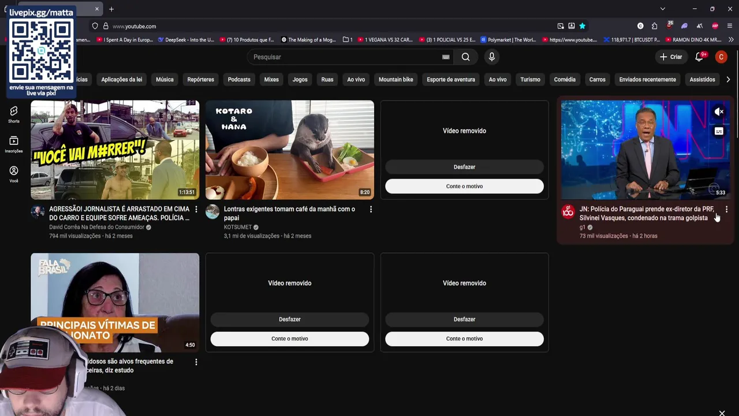
Task: Click Conte o motivo on the bottom-middle removed video
Action: (290, 339)
